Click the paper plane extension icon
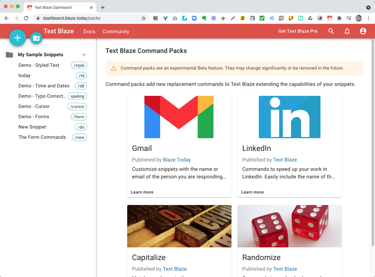Viewport: 375px width, 277px height. tap(320, 18)
